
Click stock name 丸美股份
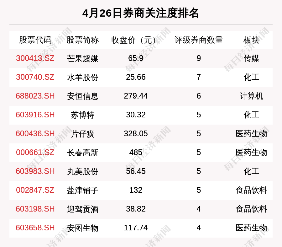(x=82, y=171)
